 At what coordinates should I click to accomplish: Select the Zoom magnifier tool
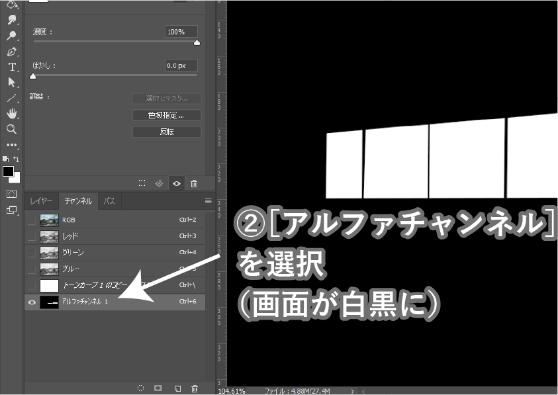coord(11,129)
